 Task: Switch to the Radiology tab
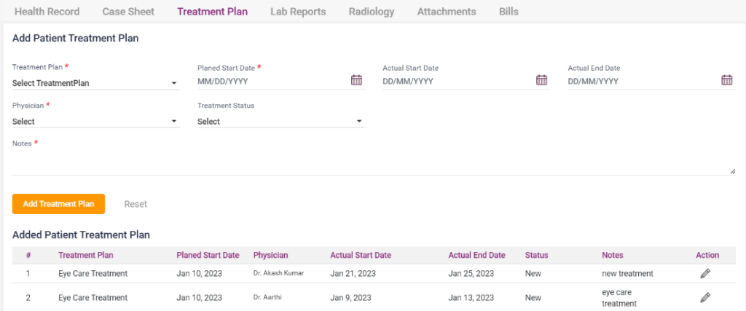tap(372, 12)
